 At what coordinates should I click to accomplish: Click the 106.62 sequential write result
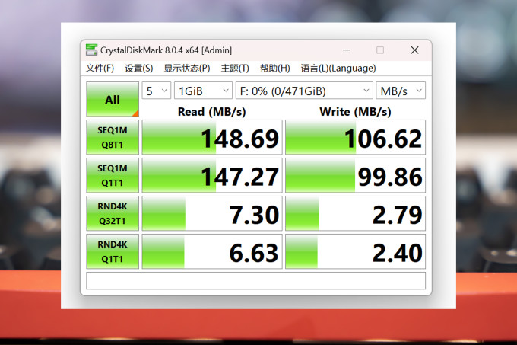[x=356, y=137]
